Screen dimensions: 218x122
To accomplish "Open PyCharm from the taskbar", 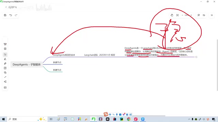I will point(122,119).
